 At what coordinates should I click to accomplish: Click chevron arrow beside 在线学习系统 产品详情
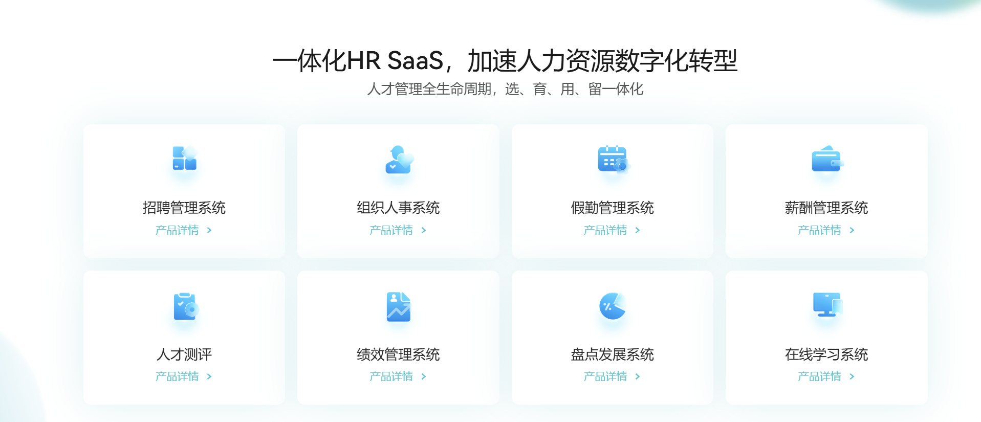tap(852, 376)
